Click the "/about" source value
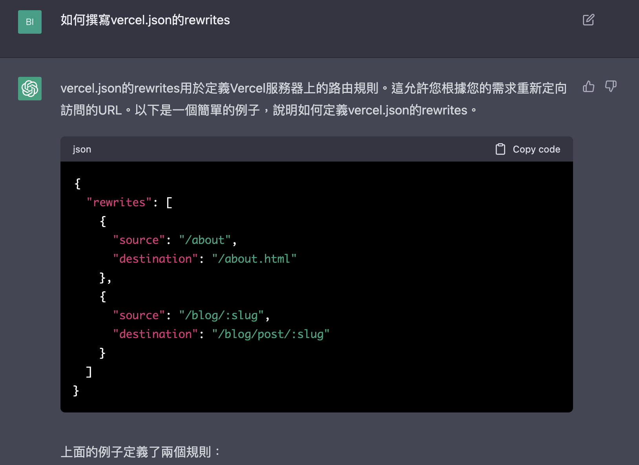 (x=205, y=240)
